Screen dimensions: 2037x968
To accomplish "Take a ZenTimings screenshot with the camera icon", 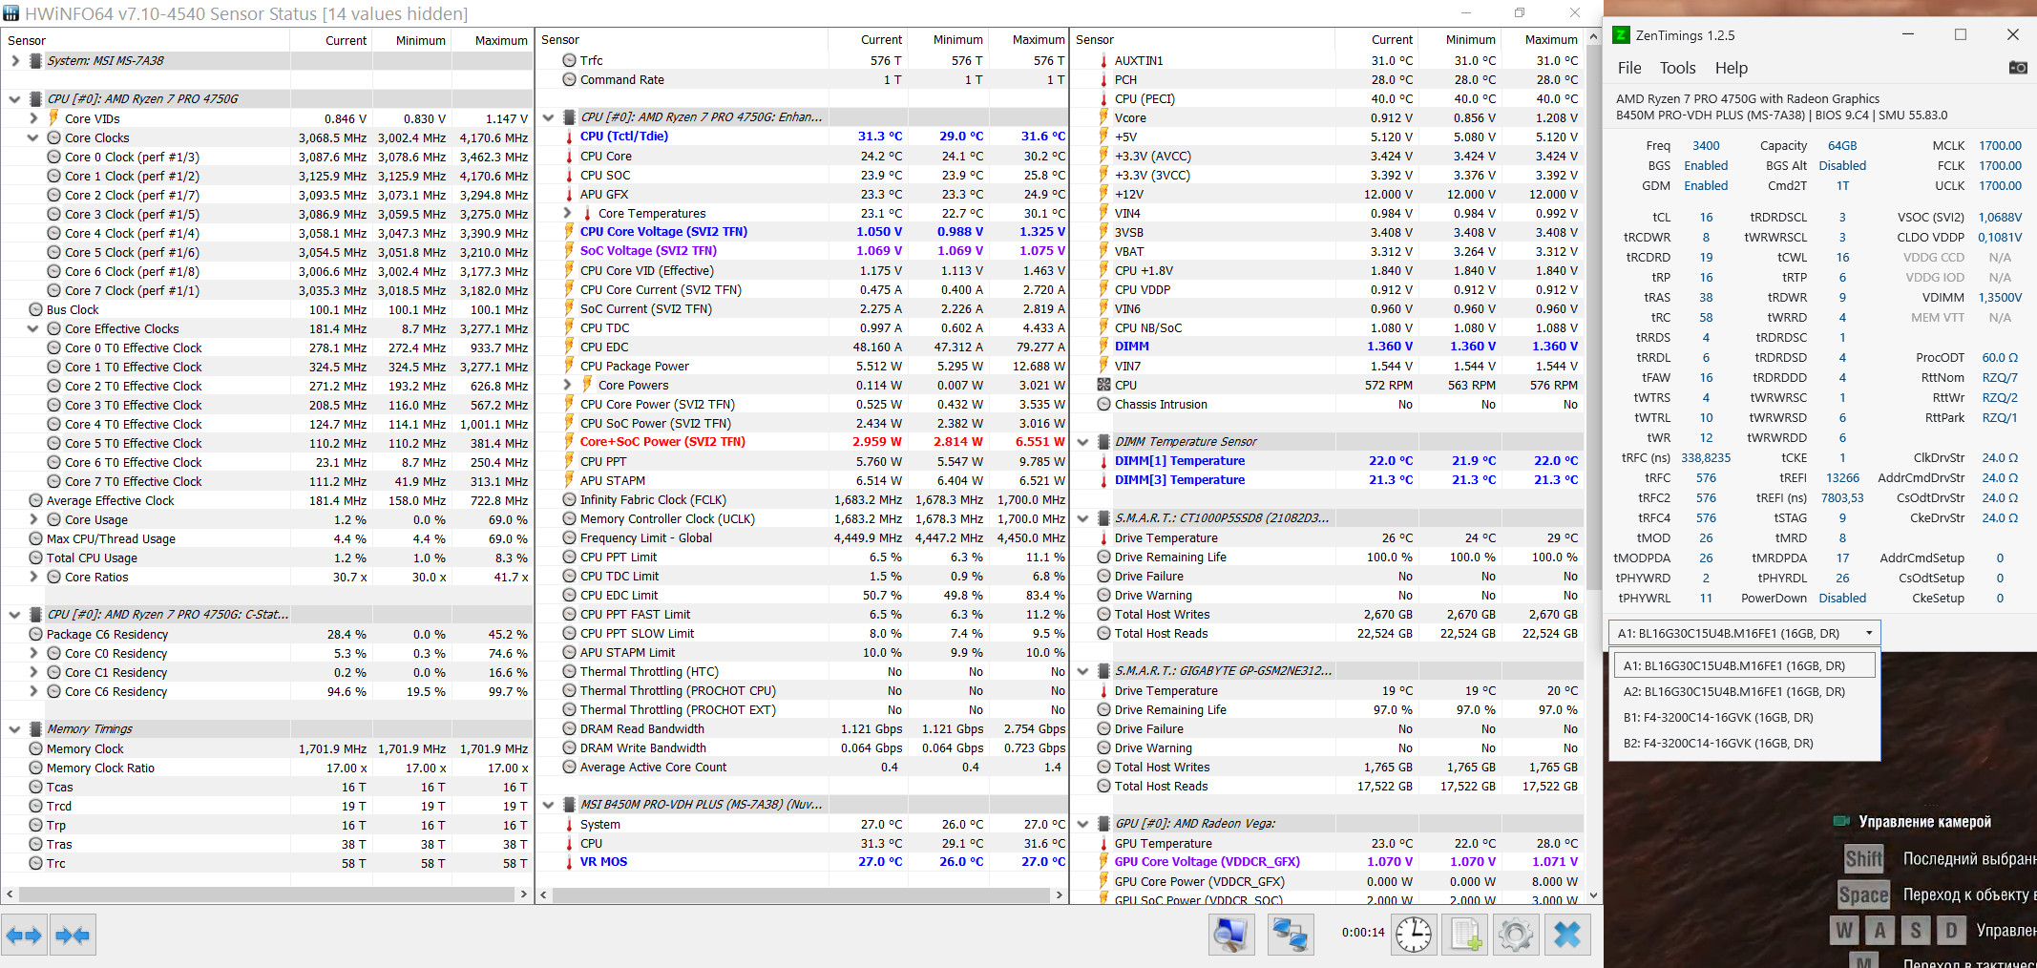I will (2018, 68).
